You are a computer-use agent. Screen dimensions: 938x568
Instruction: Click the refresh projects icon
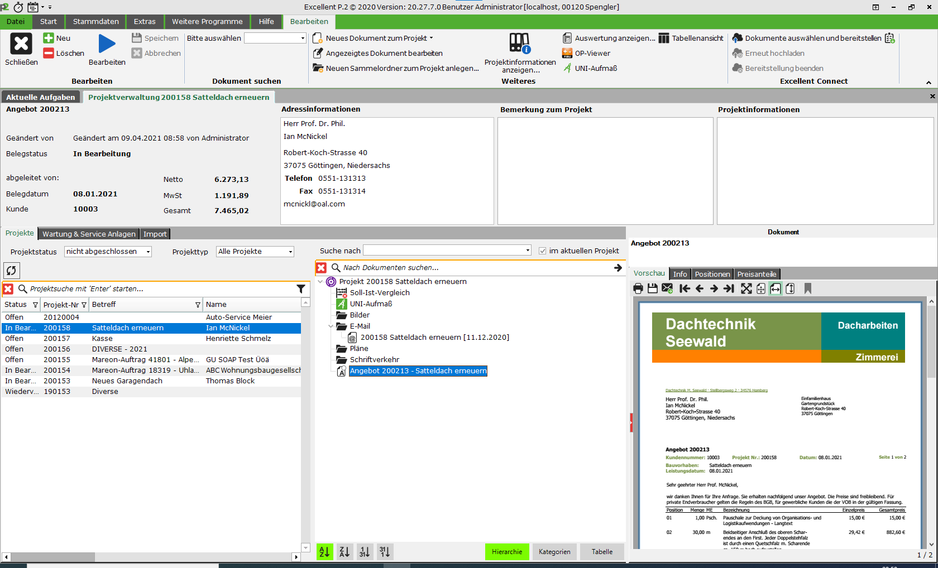coord(12,271)
